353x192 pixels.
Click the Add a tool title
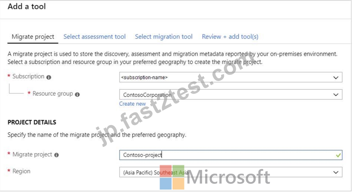pyautogui.click(x=27, y=7)
